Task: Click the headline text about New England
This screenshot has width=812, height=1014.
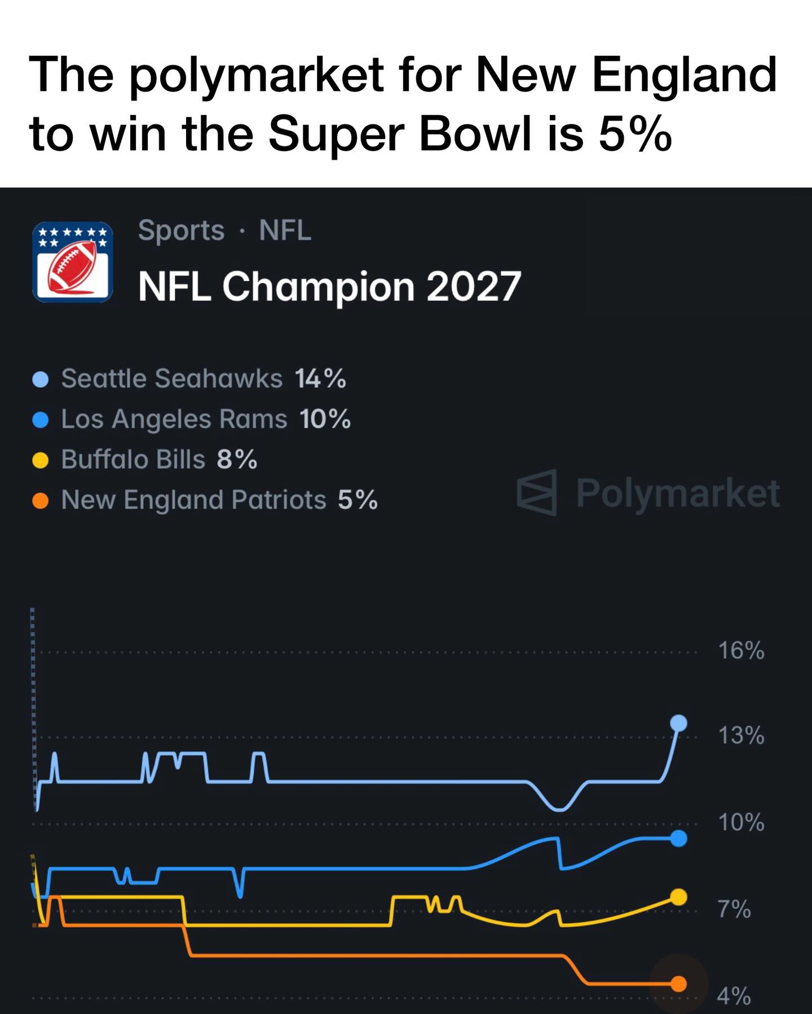Action: (x=403, y=104)
